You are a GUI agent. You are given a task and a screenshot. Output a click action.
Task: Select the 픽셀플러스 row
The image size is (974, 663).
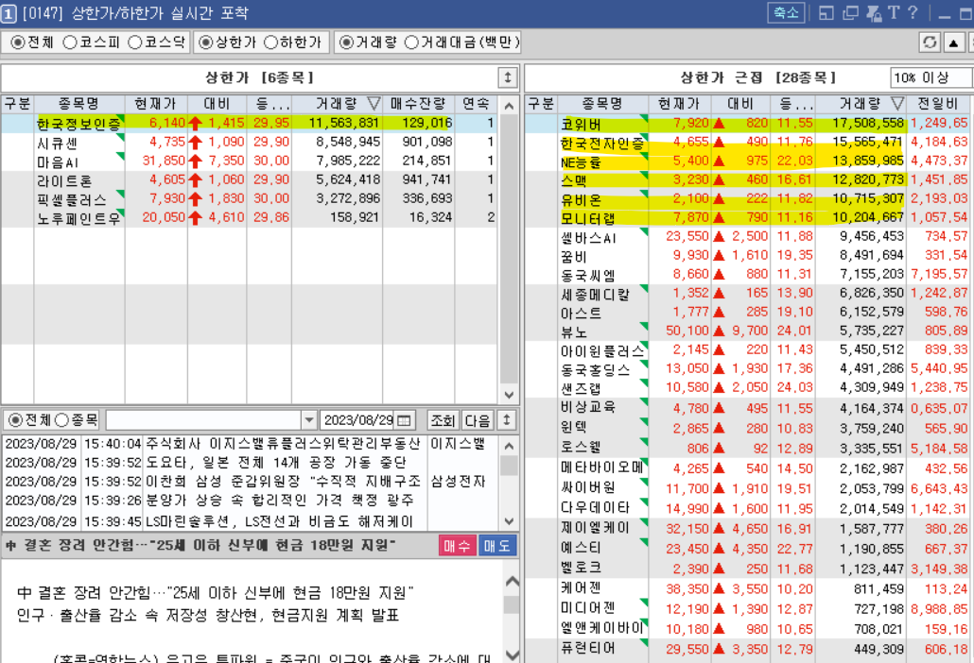(x=249, y=198)
